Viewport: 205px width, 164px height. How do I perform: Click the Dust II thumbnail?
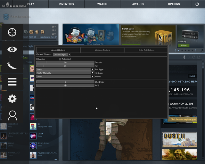click(179, 140)
